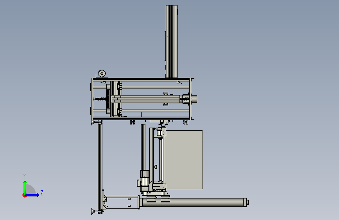
Task: Select the long horizontal cylinder at the bottom
Action: coord(194,202)
